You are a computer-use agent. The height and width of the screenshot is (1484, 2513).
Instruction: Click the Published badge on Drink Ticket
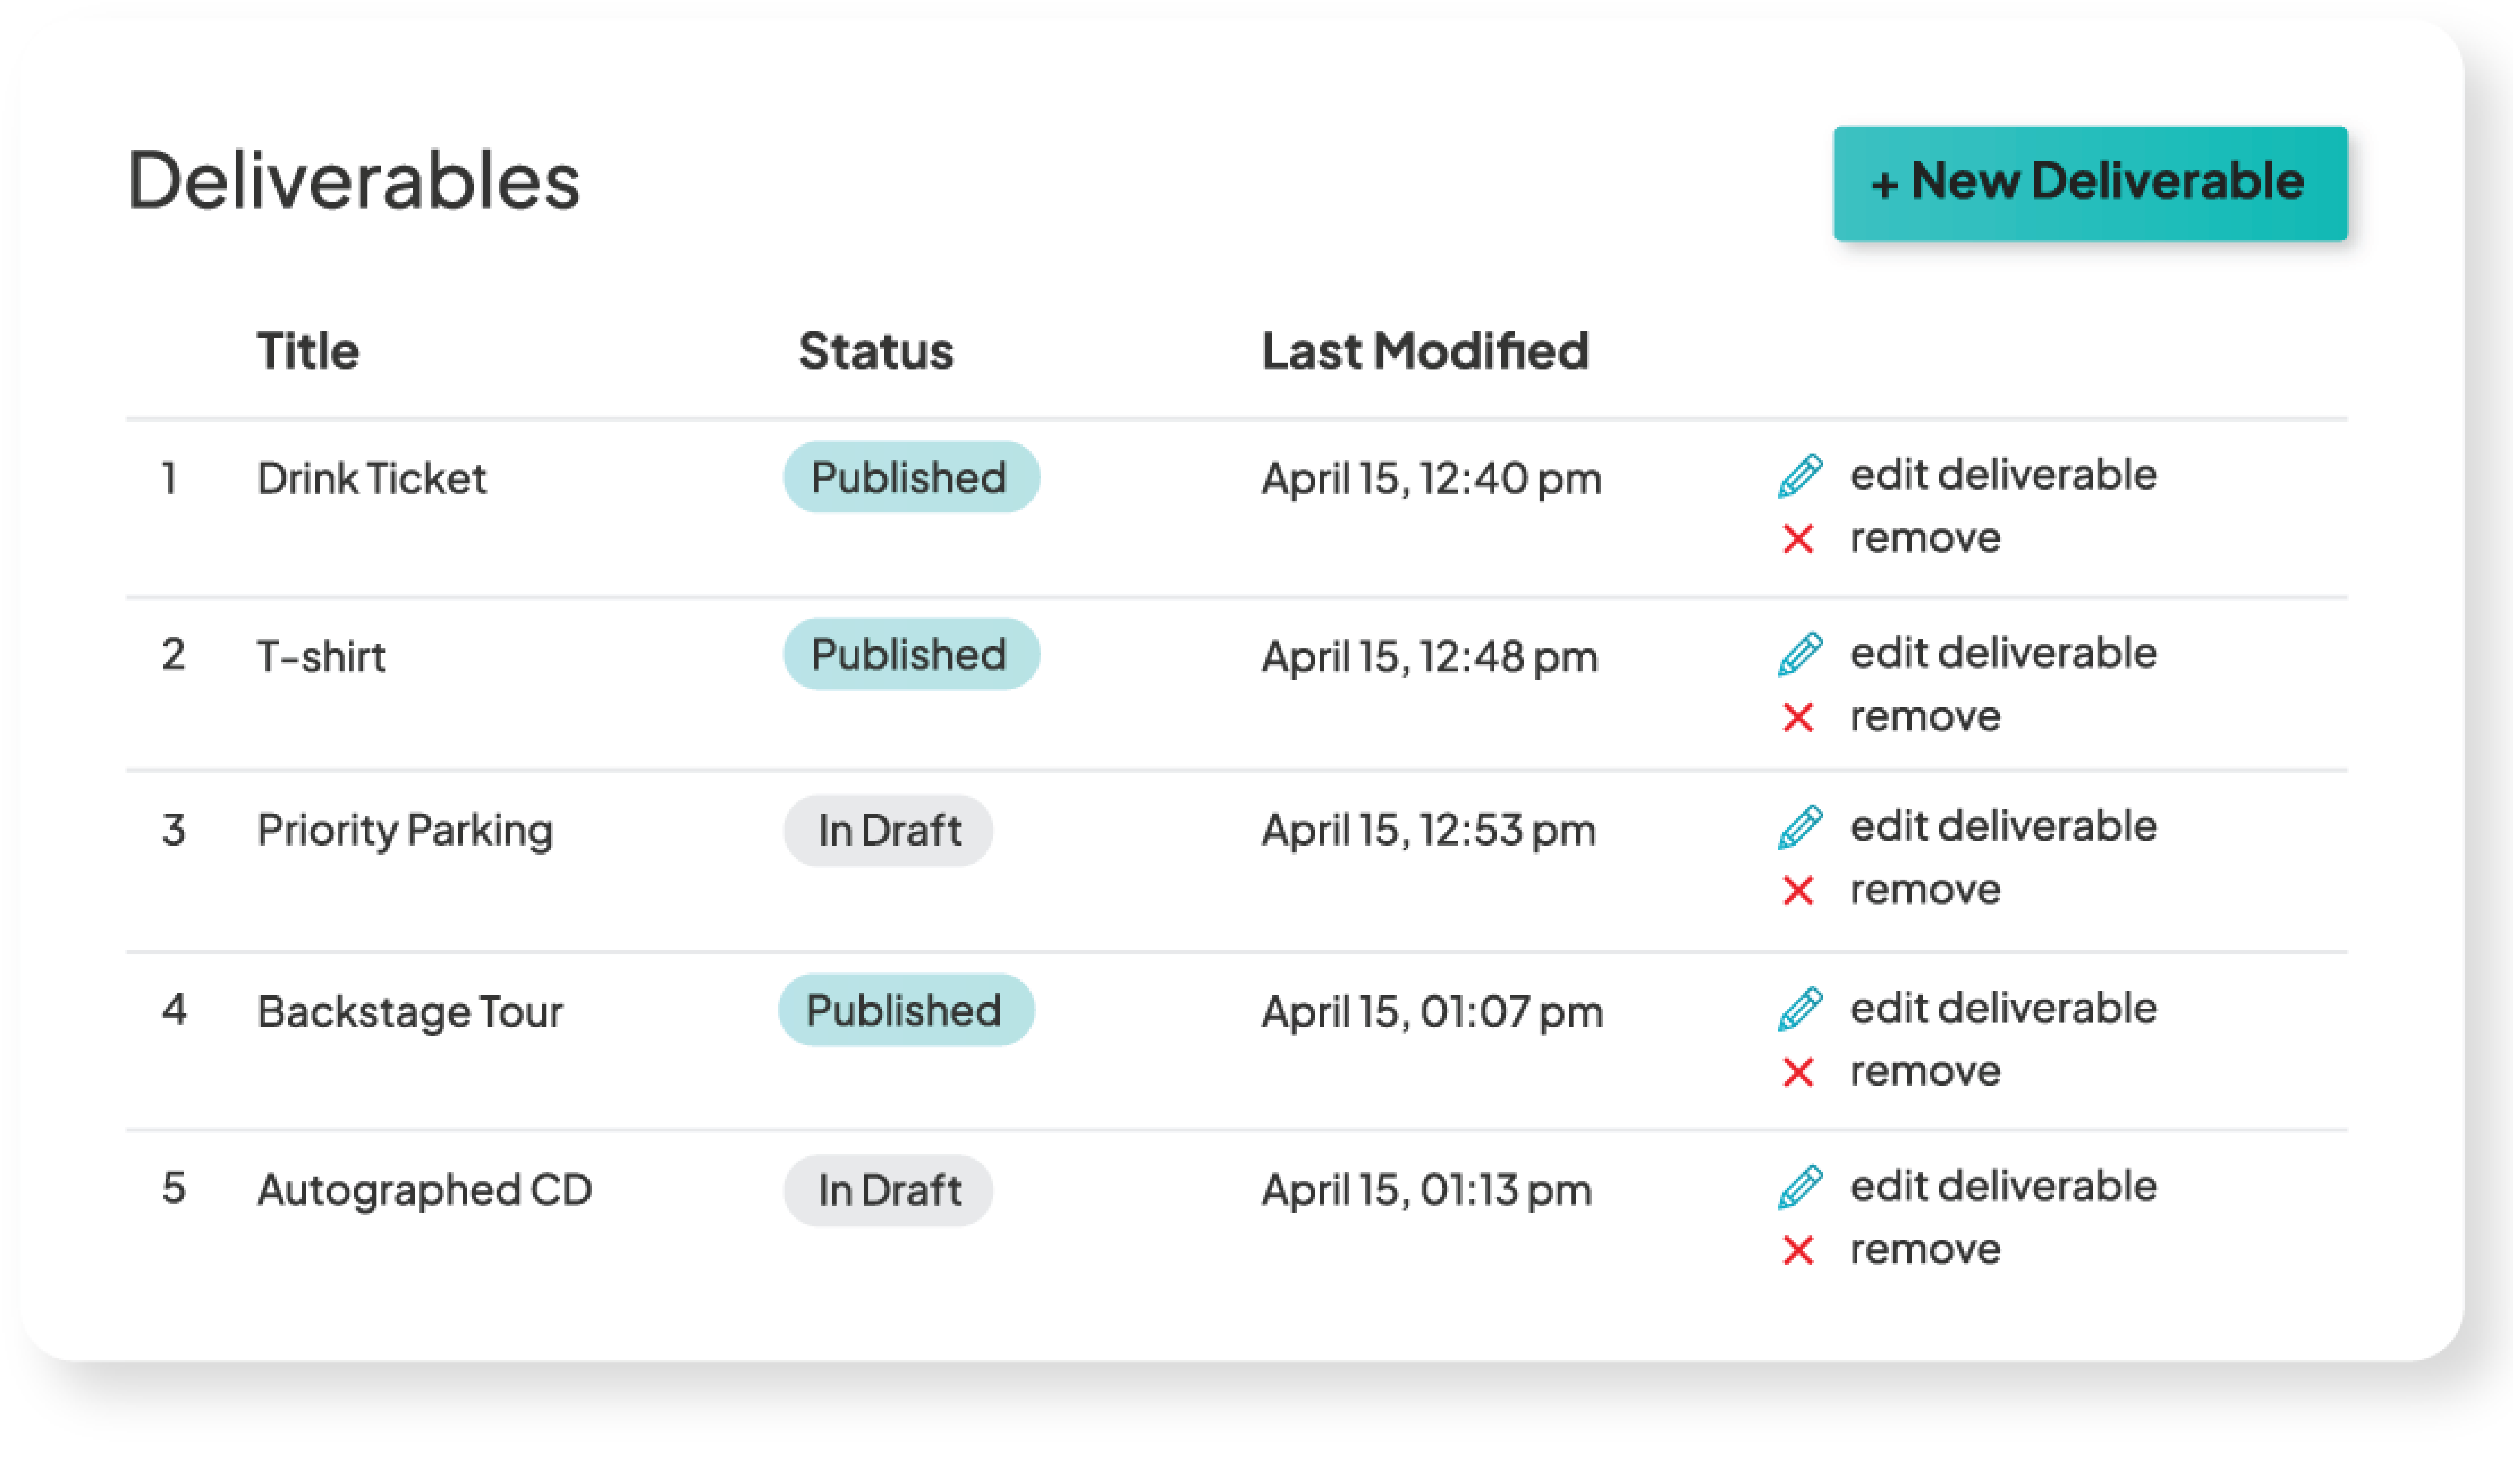(x=910, y=477)
